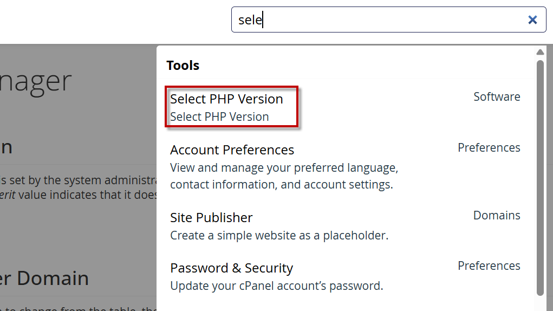
Task: Open the Password & Security result
Action: 231,268
